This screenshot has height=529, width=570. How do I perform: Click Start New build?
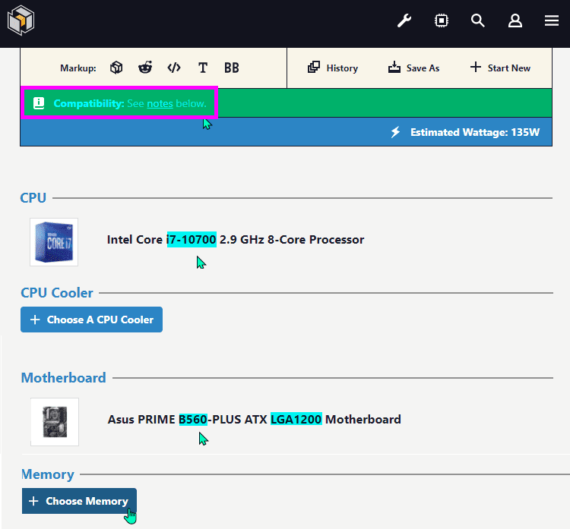pos(500,68)
